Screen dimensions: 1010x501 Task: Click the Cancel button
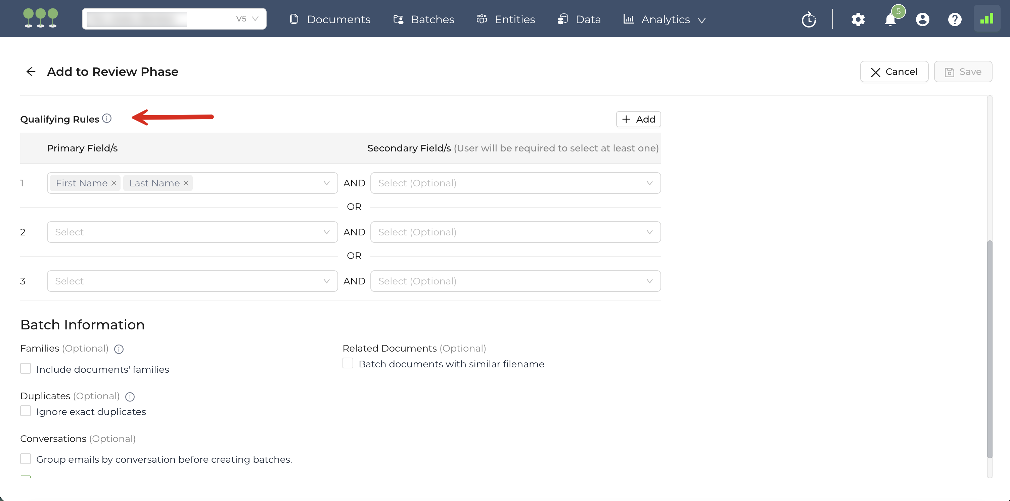click(x=894, y=72)
